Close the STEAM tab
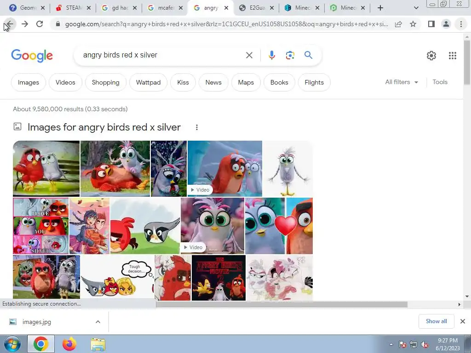The width and height of the screenshot is (471, 353). click(89, 8)
